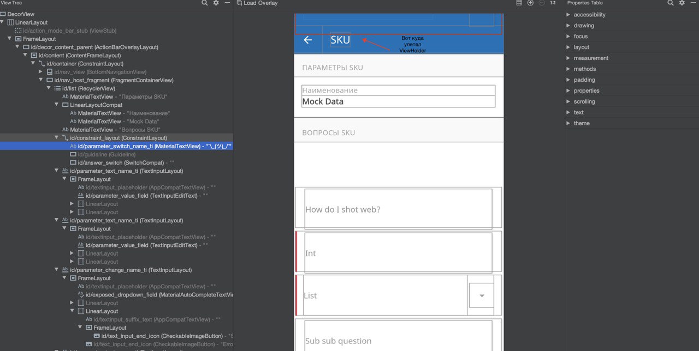699x351 pixels.
Task: Select id/exposed_dropdown_field tree row
Action: click(116, 295)
